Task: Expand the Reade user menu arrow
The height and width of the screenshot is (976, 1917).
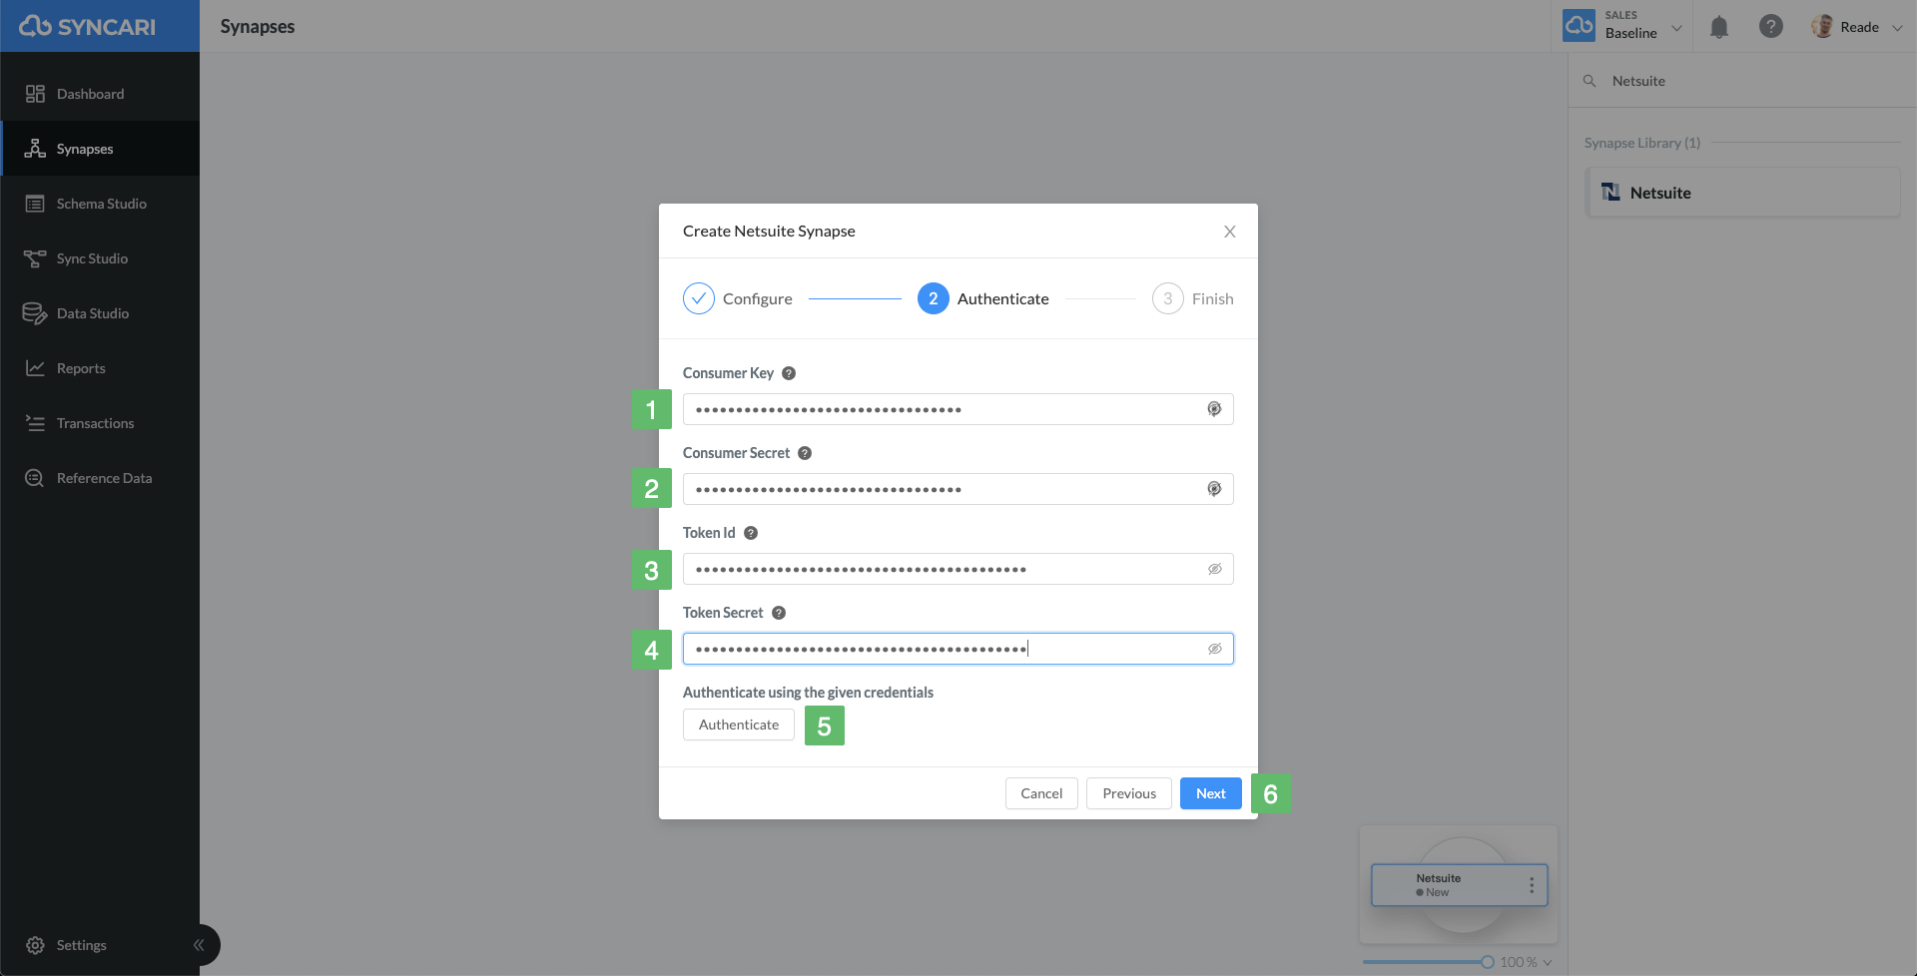Action: point(1897,28)
